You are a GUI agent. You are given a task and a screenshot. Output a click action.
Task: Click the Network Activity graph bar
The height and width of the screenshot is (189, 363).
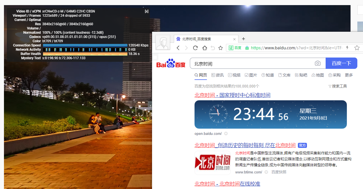tap(85, 50)
